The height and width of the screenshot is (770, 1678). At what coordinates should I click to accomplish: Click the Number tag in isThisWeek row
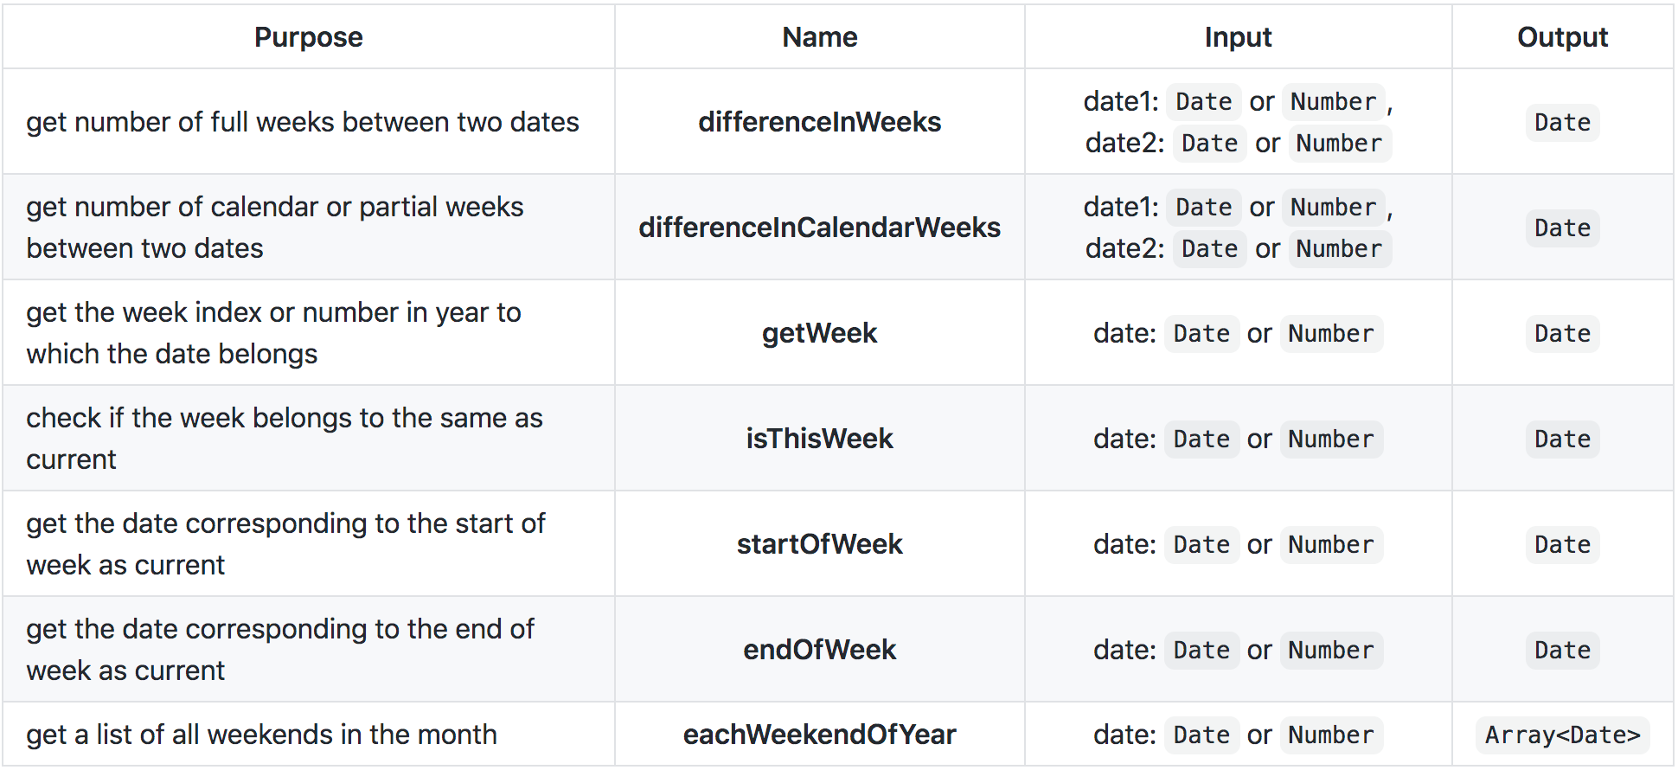tap(1330, 439)
